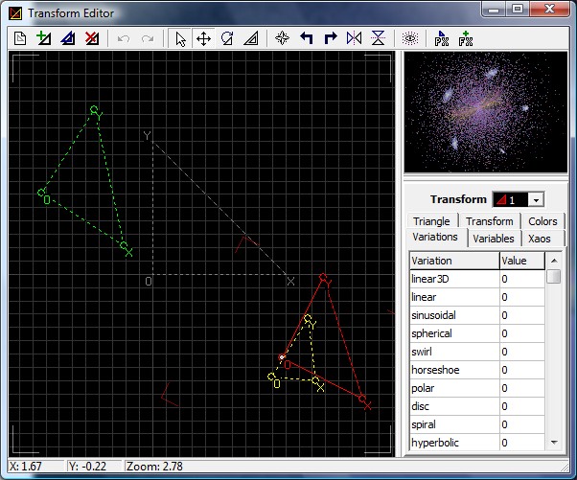Image resolution: width=577 pixels, height=480 pixels.
Task: Toggle variation preview eye icon
Action: [x=410, y=39]
